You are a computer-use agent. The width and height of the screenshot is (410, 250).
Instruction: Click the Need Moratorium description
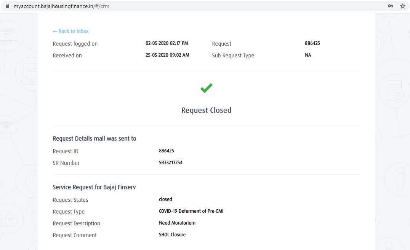[x=177, y=223]
